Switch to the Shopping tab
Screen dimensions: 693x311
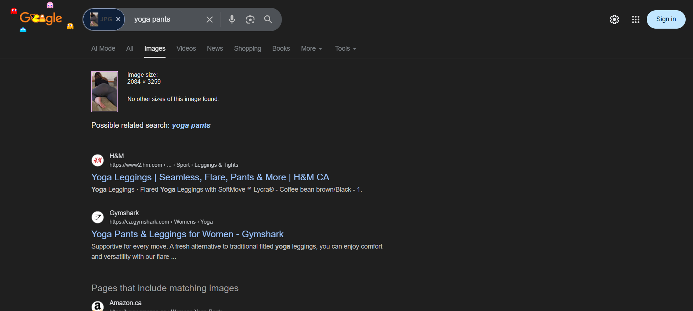(x=248, y=48)
